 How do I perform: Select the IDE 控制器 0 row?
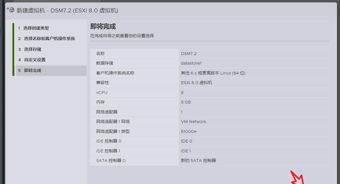[109, 141]
